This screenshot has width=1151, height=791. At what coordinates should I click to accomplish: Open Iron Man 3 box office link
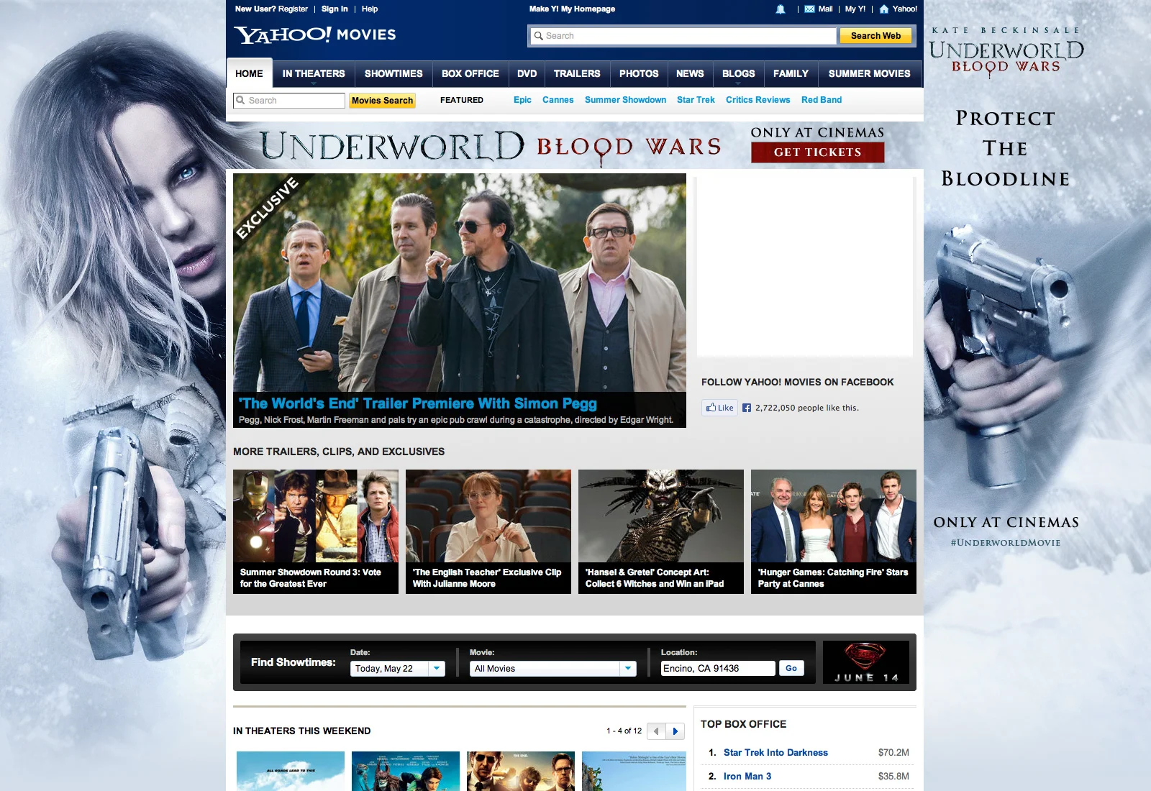point(747,777)
